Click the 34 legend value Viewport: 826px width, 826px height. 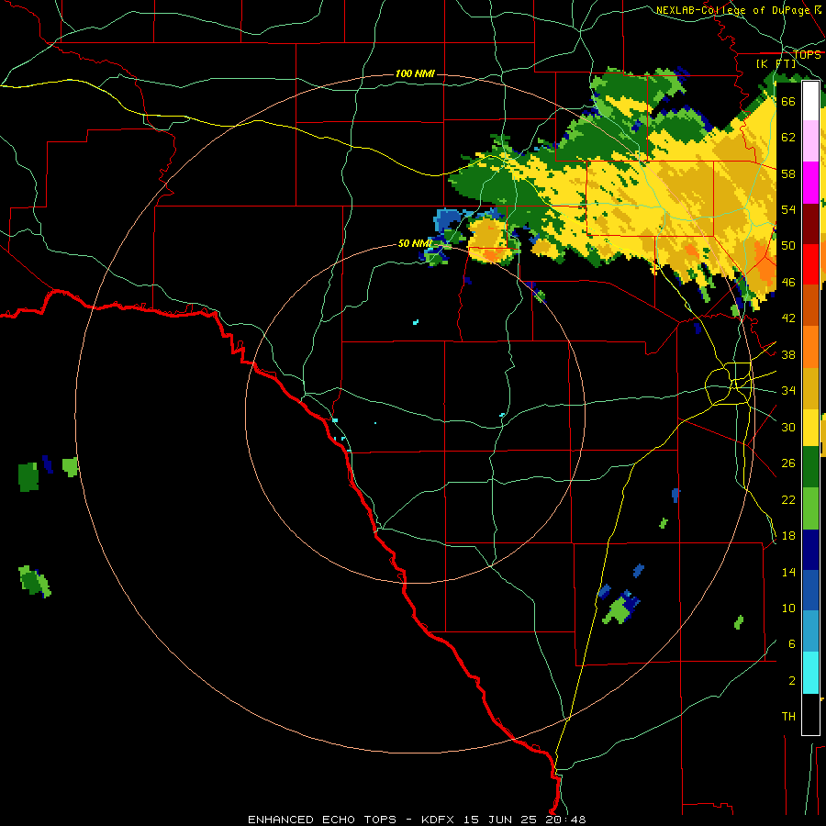(788, 390)
